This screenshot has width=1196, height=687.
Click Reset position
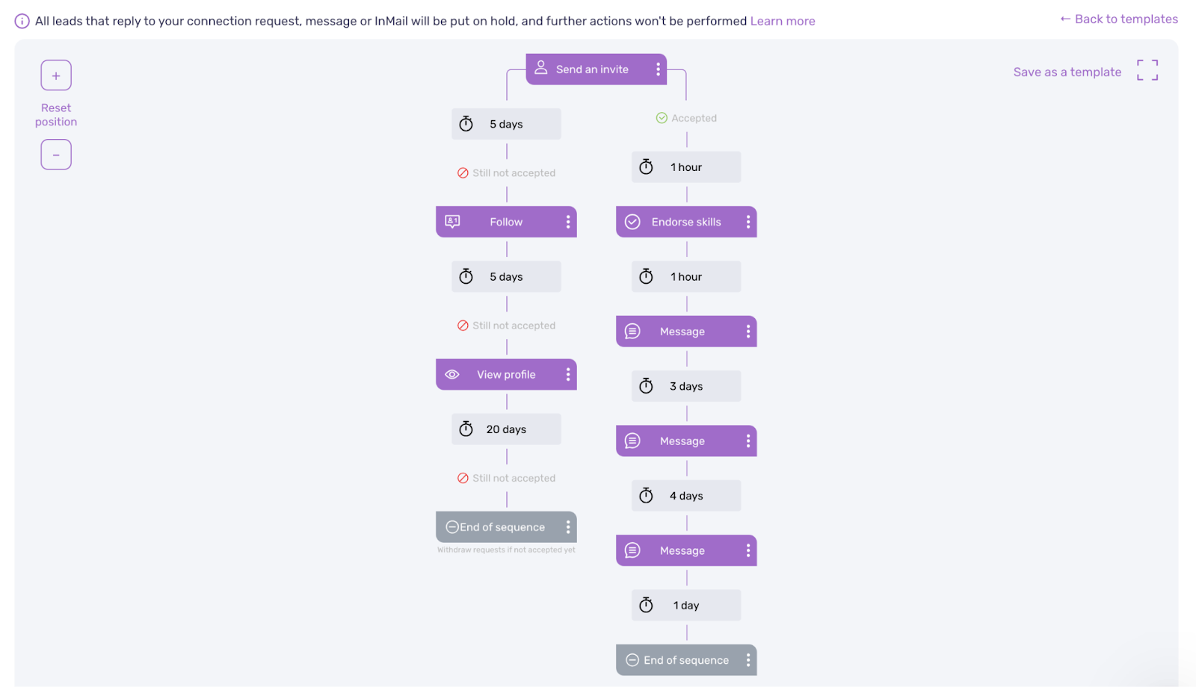tap(55, 114)
